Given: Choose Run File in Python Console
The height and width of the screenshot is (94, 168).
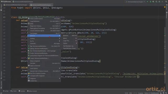Looking at the screenshot, I should [44, 73].
